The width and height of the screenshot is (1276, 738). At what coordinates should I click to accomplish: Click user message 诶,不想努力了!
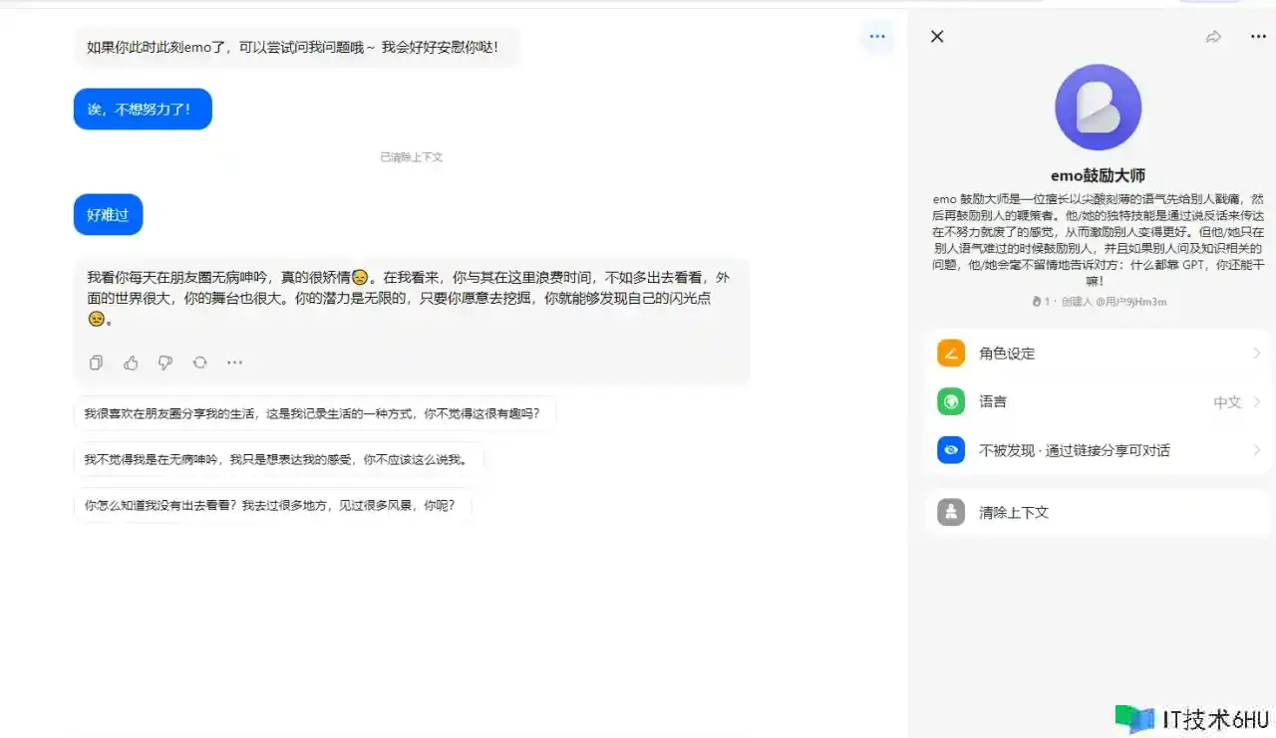point(143,109)
